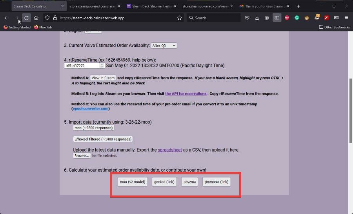Open the spreadsheet link
Viewport: 353px width, 214px height.
pos(170,150)
